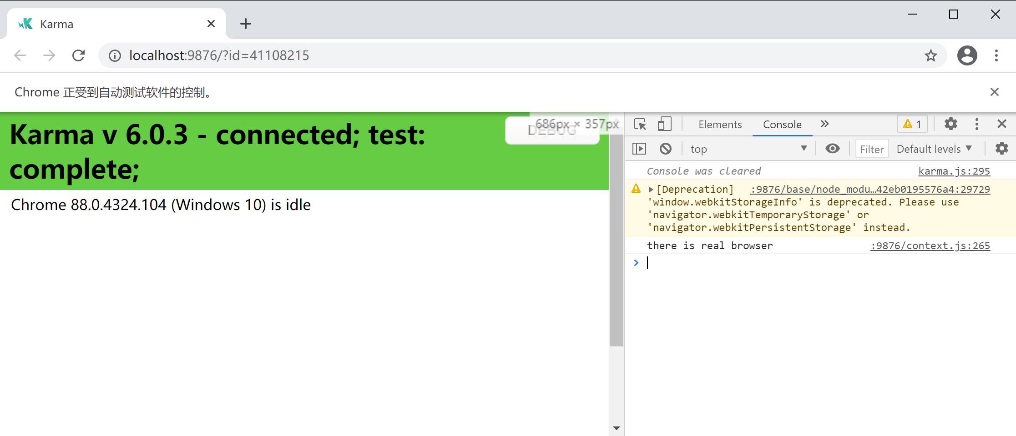This screenshot has width=1016, height=436.
Task: Switch to the Console tab
Action: 782,124
